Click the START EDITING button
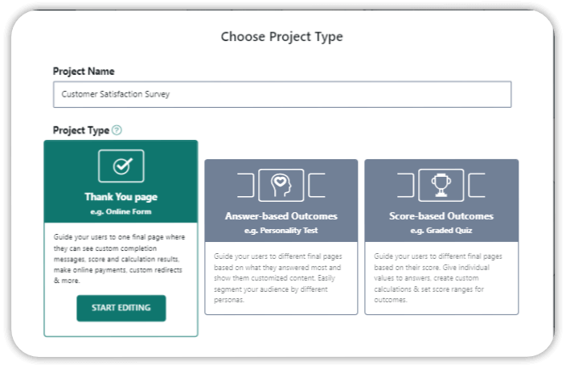Image resolution: width=566 pixels, height=369 pixels. tap(121, 308)
